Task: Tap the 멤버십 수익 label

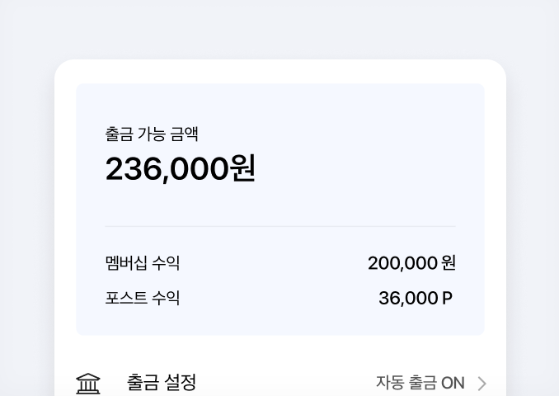Action: coord(143,263)
